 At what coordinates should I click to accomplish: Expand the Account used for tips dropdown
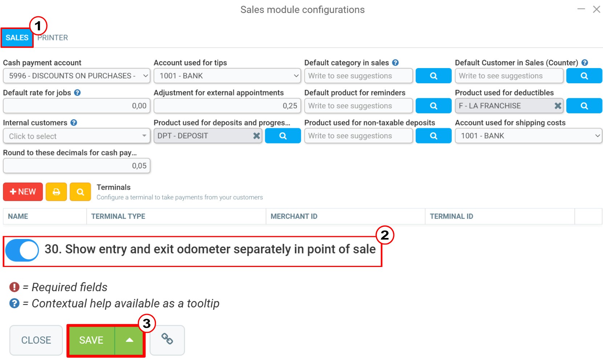(227, 76)
